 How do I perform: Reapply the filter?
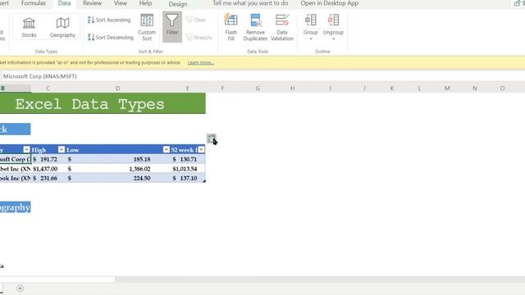199,37
